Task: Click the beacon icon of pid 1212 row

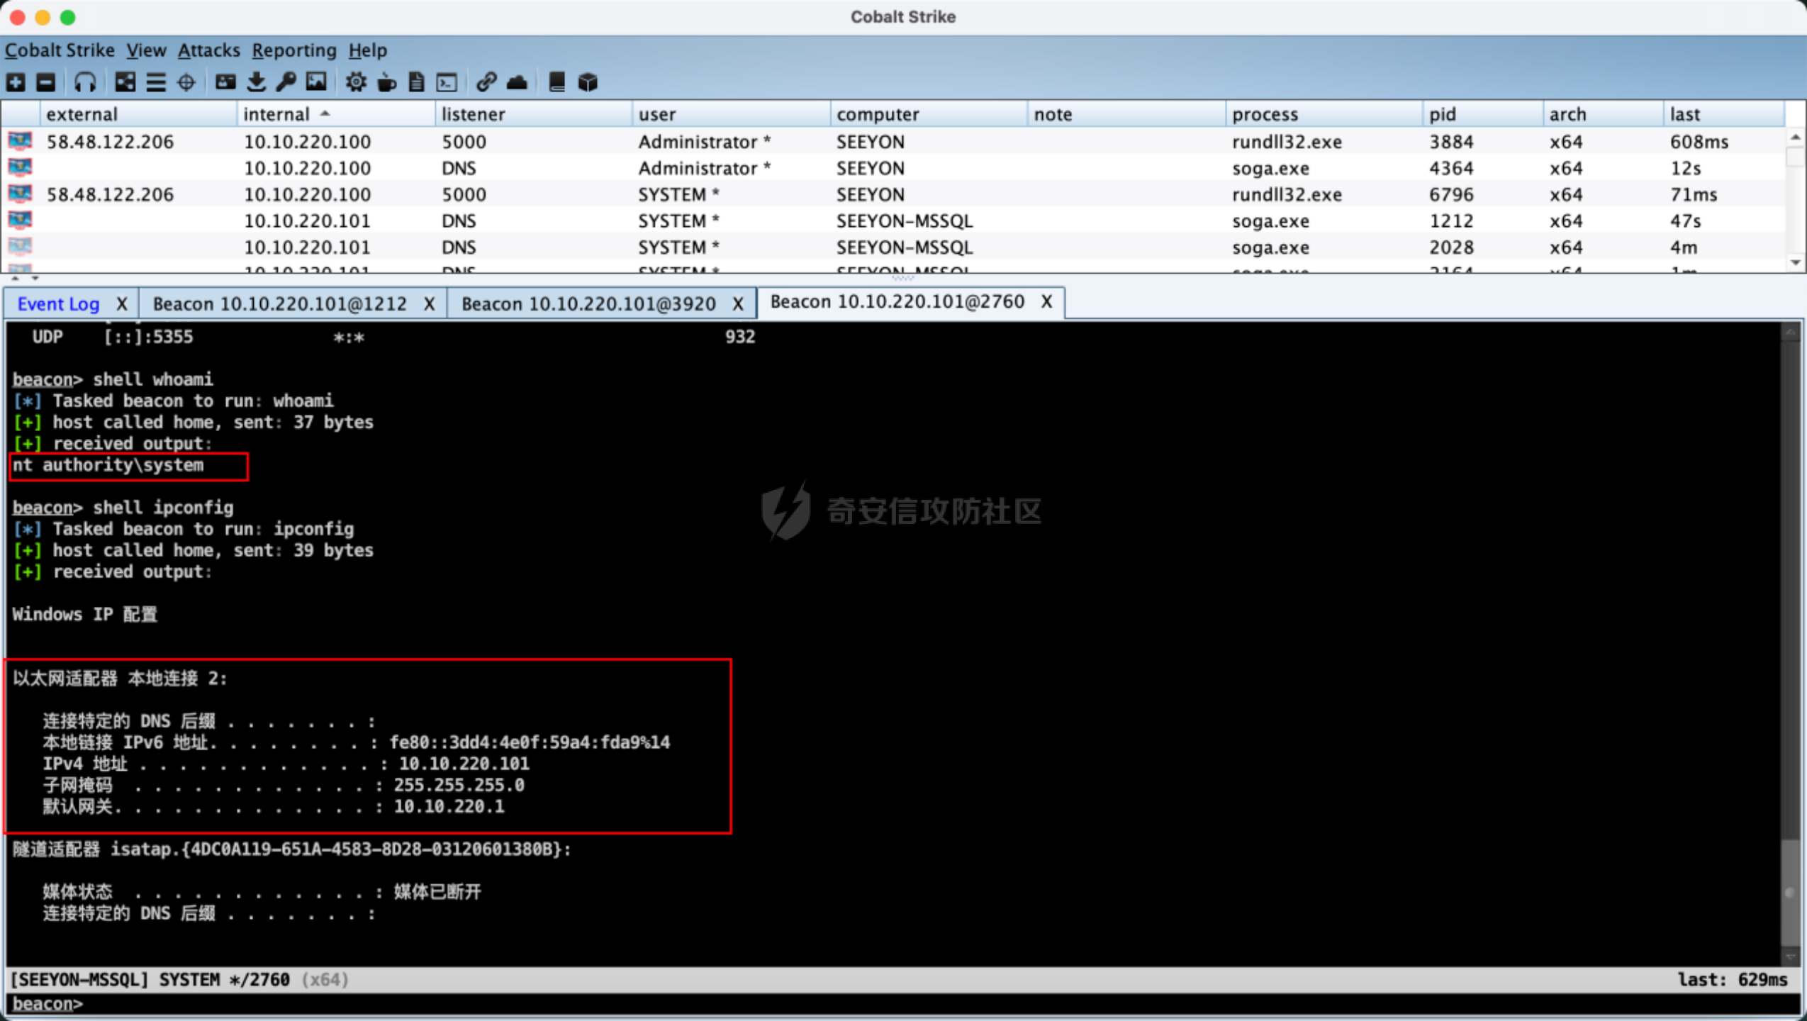Action: pyautogui.click(x=20, y=221)
